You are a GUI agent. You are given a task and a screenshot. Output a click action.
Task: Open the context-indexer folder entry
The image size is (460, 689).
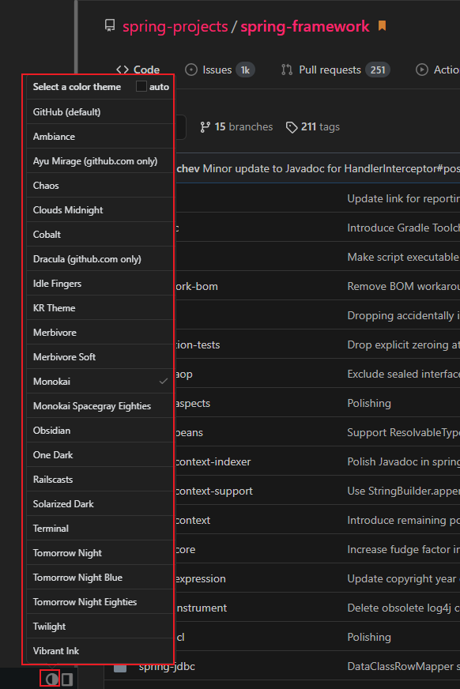[213, 461]
